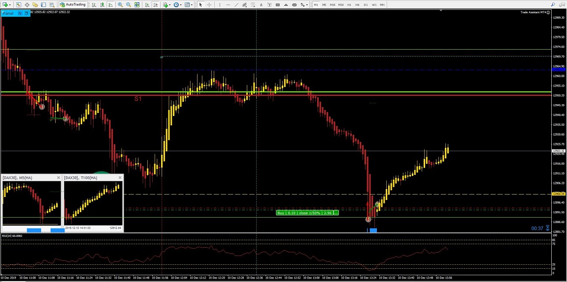Click the green Buy order label
Viewport: 567px width, 282px height.
[x=304, y=213]
